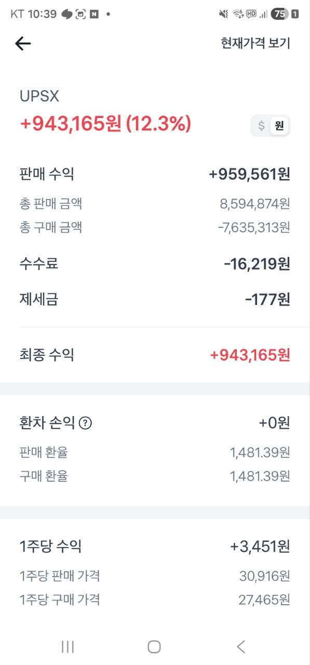Open 현재가격 보기 to view current price

(x=255, y=44)
